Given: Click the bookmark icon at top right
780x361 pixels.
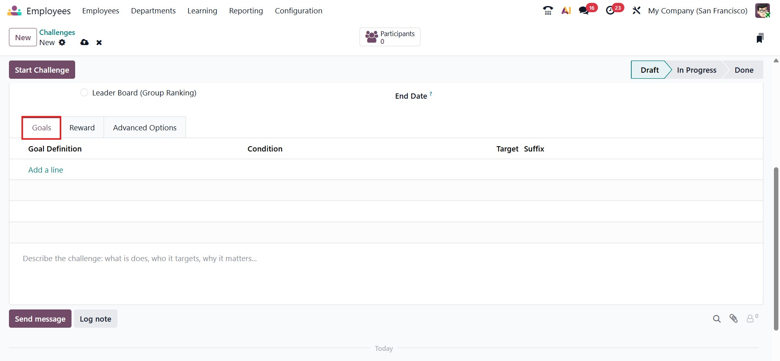Looking at the screenshot, I should click(760, 38).
